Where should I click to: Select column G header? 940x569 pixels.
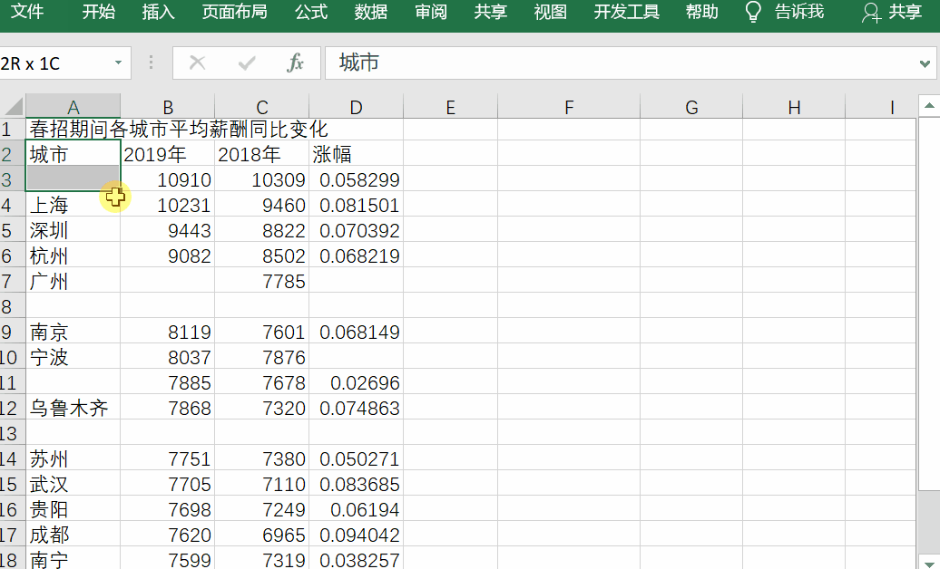[x=691, y=107]
